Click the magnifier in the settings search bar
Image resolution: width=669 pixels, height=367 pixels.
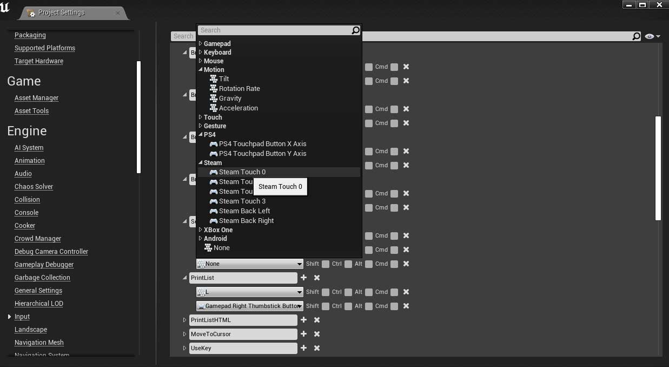pyautogui.click(x=637, y=36)
